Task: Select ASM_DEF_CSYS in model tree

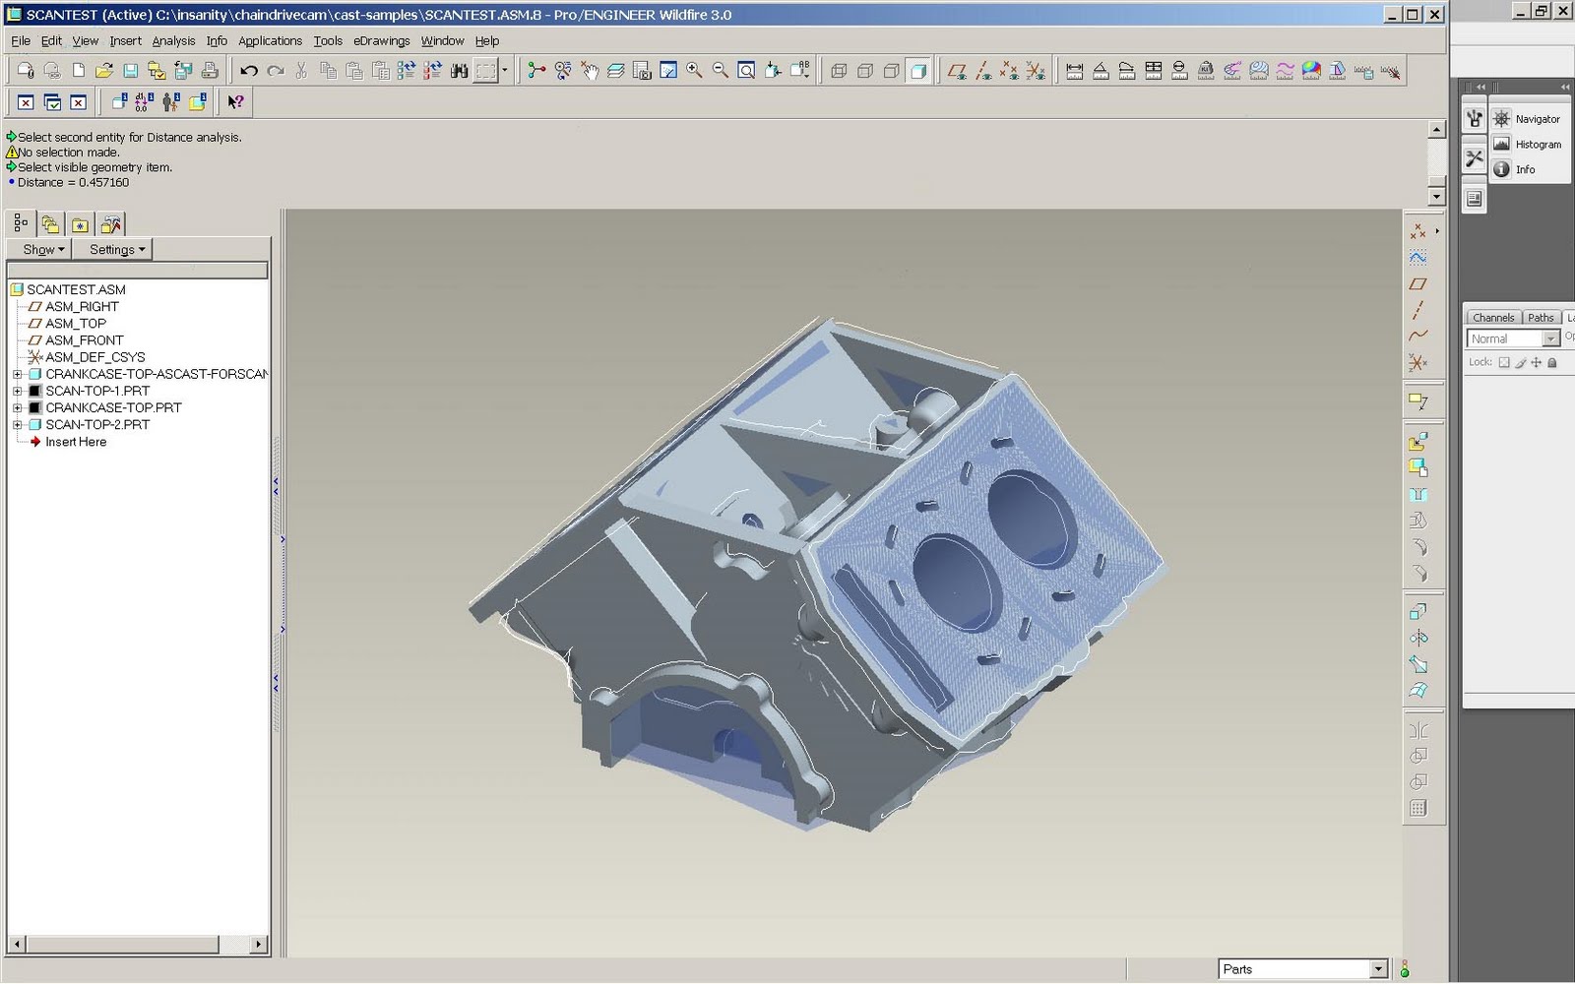Action: click(87, 357)
